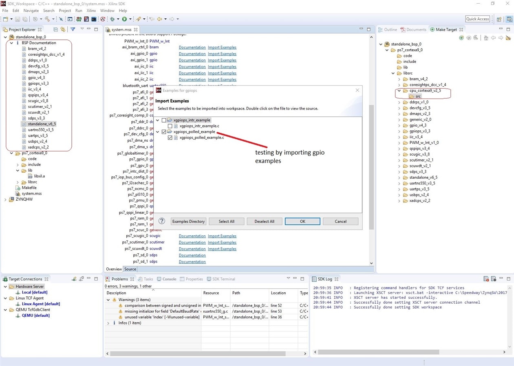The height and width of the screenshot is (366, 514).
Task: Open the Project menu
Action: click(65, 11)
